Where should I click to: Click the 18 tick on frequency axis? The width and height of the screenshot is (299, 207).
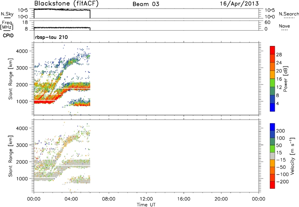click(x=25, y=22)
